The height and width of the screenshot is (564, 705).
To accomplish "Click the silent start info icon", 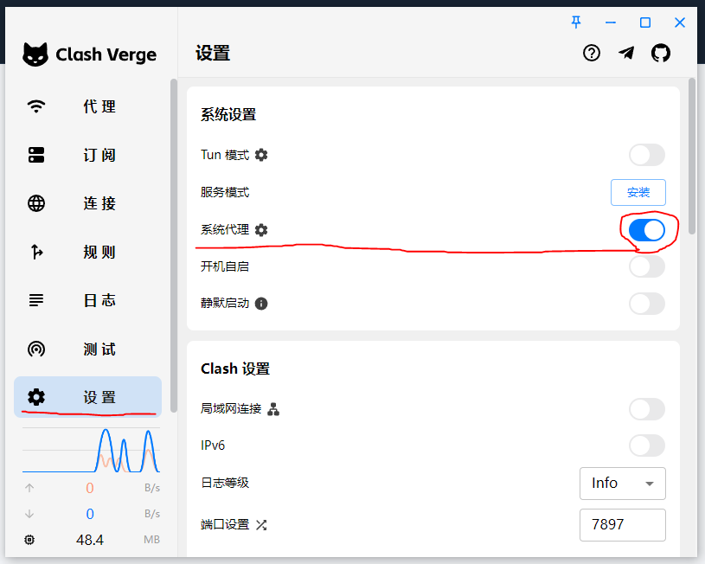I will tap(261, 304).
